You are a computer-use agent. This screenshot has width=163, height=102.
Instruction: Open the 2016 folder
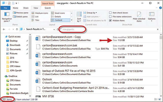[x=10, y=58]
